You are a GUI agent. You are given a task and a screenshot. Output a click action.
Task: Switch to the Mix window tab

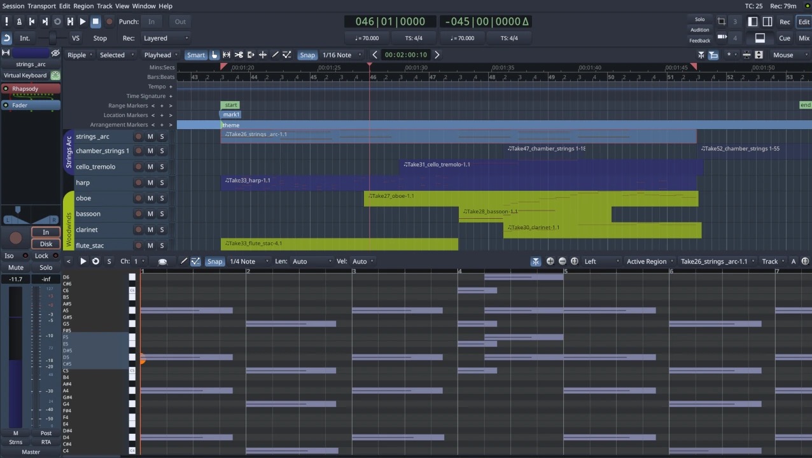[804, 38]
